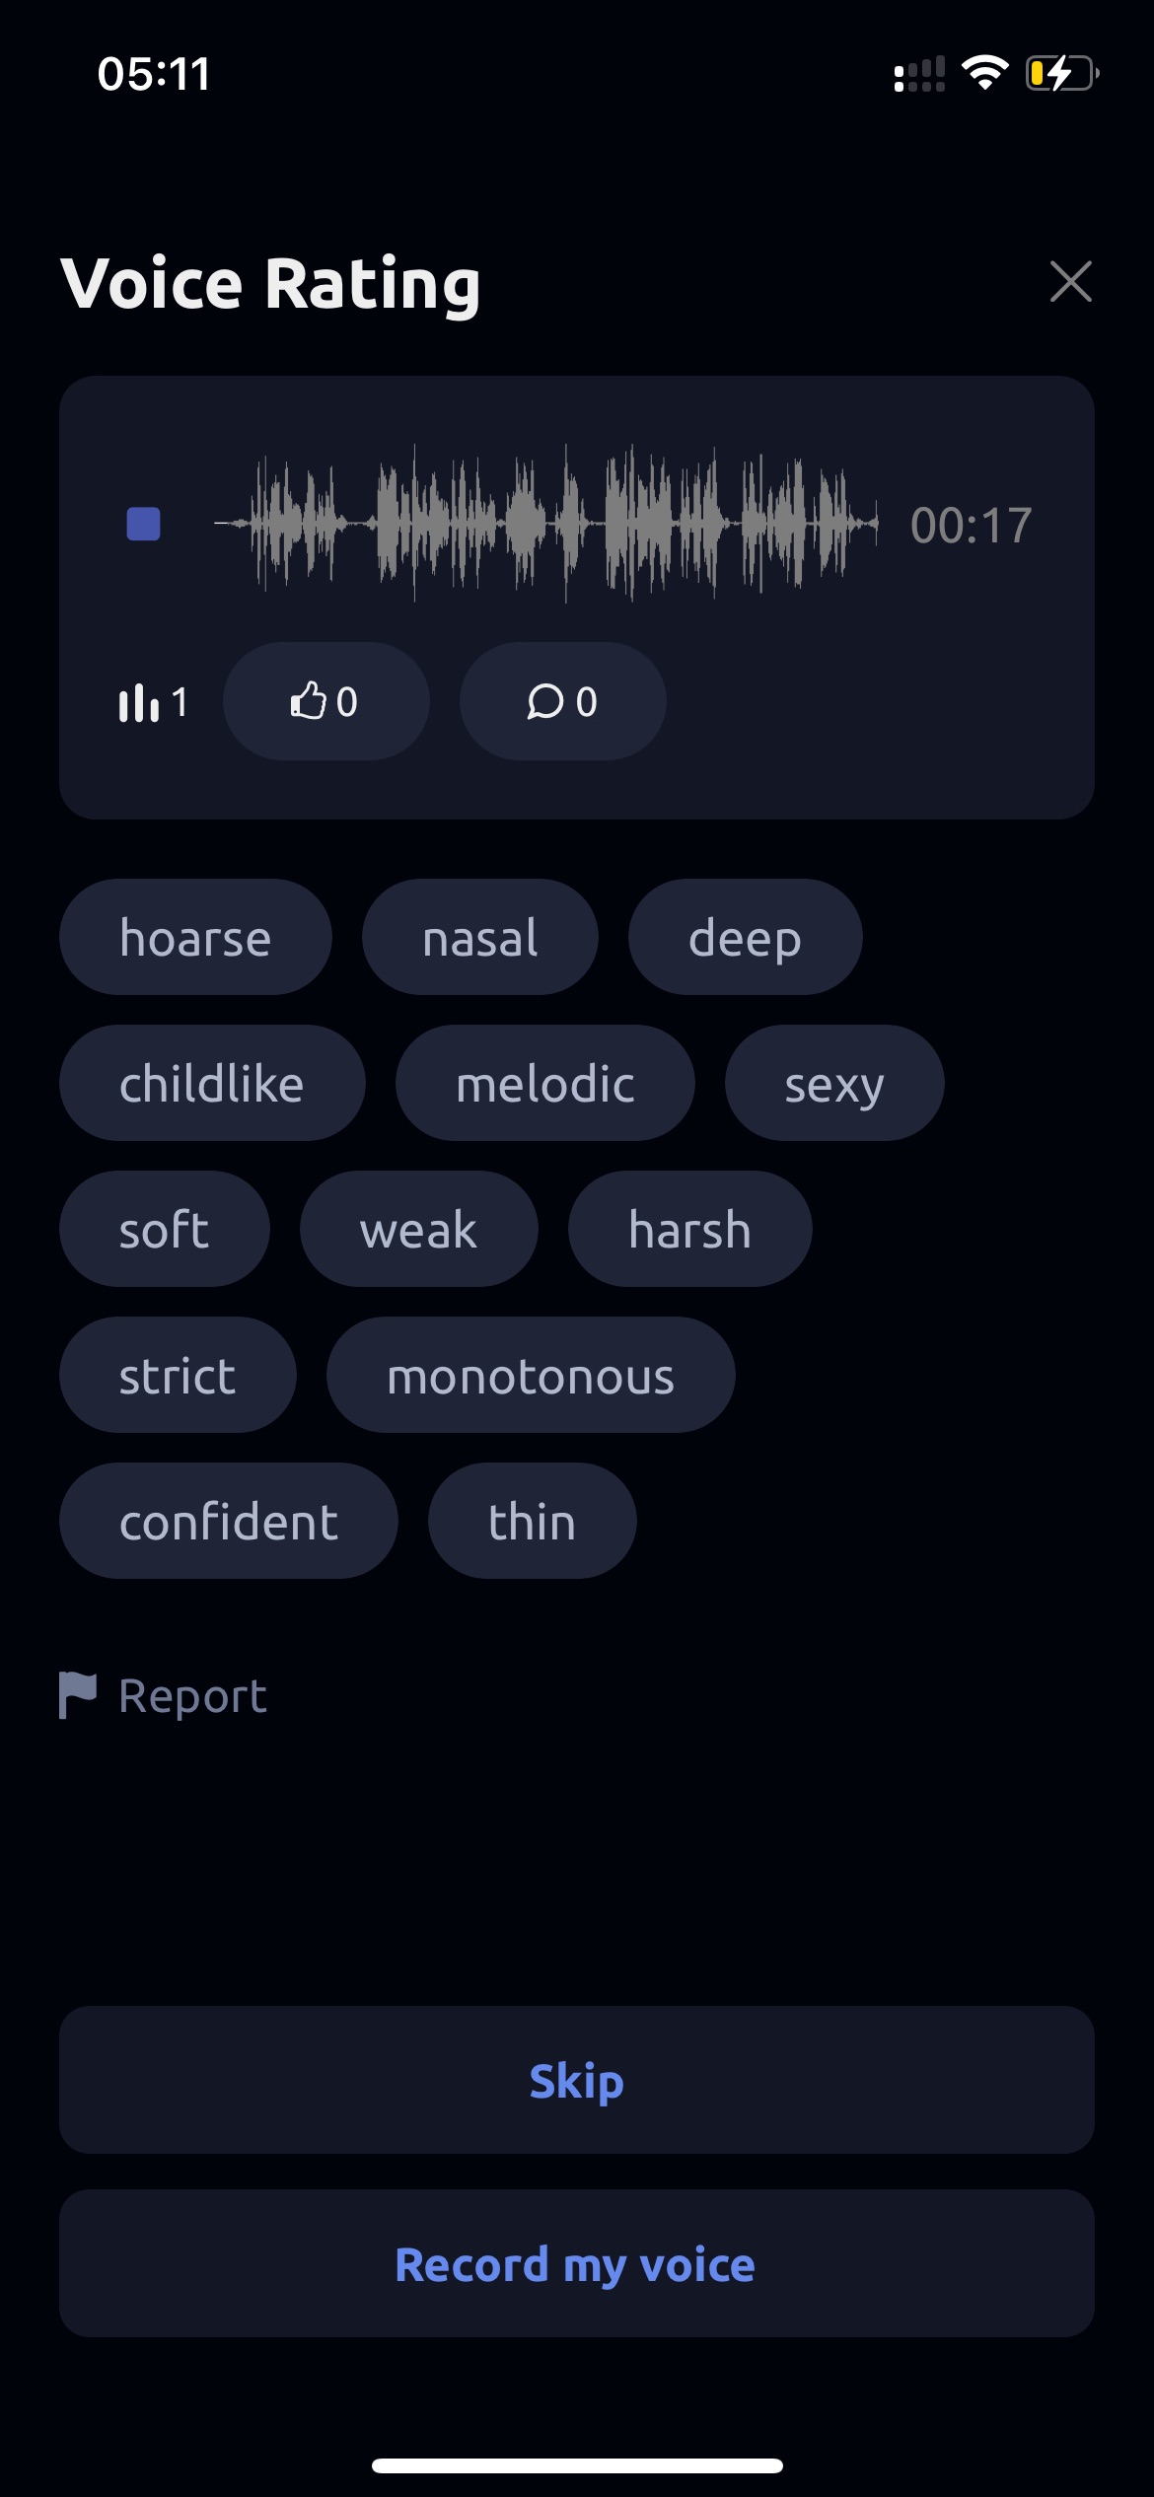Tap the bar chart ratings icon
Screen dimensions: 1154x2497
(x=138, y=702)
